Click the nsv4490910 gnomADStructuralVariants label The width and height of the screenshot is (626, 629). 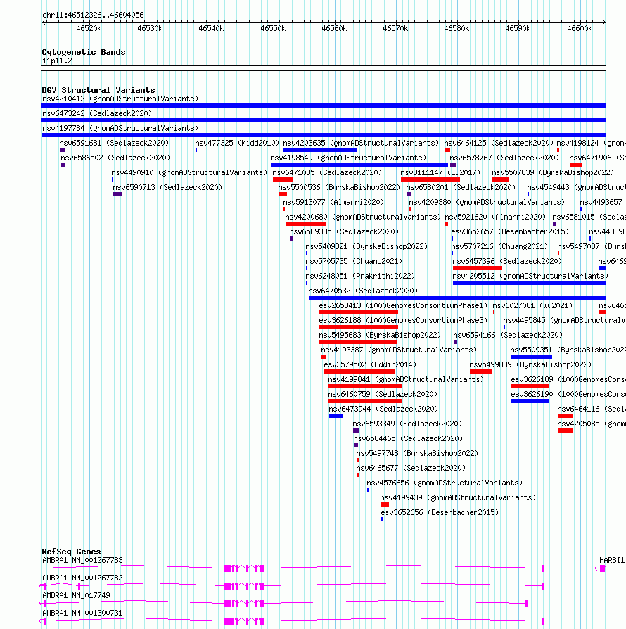click(189, 173)
